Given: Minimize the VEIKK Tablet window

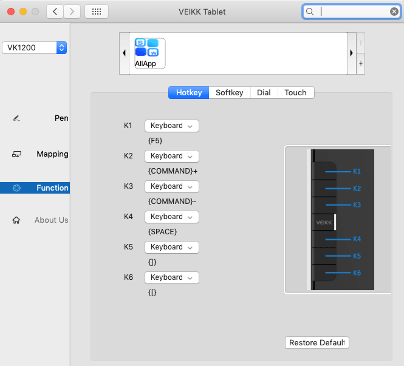Looking at the screenshot, I should pos(23,12).
